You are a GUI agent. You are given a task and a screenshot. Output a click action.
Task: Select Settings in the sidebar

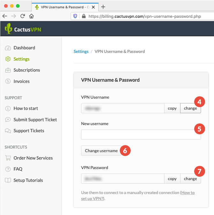click(21, 59)
